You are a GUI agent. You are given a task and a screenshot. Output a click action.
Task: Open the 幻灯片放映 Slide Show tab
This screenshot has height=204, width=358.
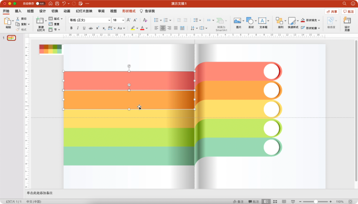click(84, 11)
